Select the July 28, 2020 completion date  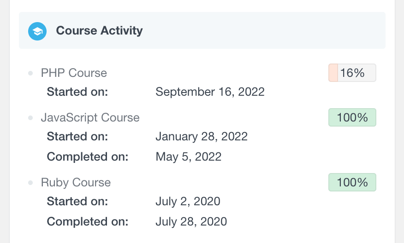pos(191,222)
